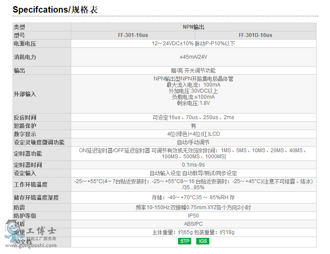330x254 pixels.
Task: Click the IP50 protection rating value
Action: click(194, 216)
